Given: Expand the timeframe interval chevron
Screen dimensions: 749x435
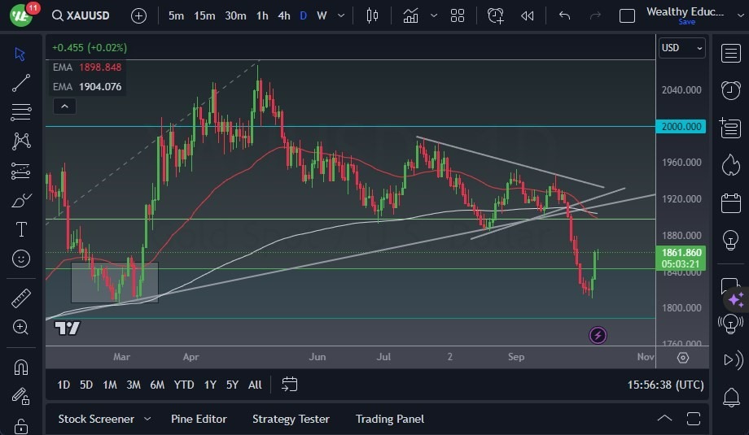Looking at the screenshot, I should 341,15.
